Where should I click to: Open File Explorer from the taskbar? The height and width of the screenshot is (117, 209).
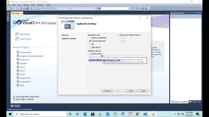click(100, 114)
